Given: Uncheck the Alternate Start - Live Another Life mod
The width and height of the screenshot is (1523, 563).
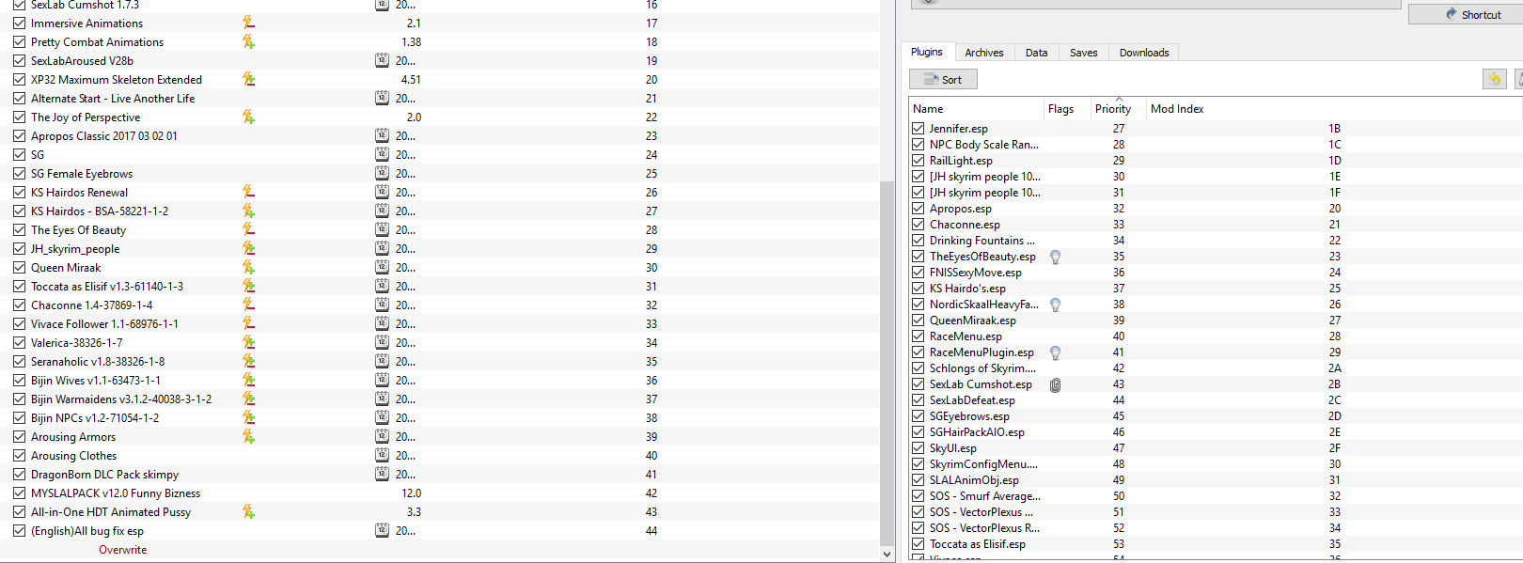Looking at the screenshot, I should [19, 98].
